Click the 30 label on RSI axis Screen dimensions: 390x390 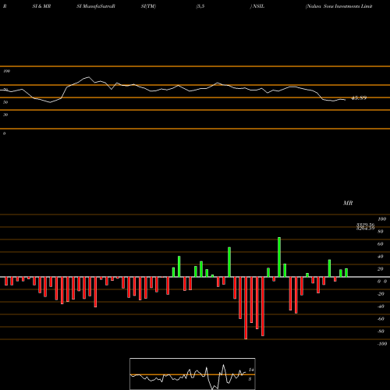[x=5, y=115]
